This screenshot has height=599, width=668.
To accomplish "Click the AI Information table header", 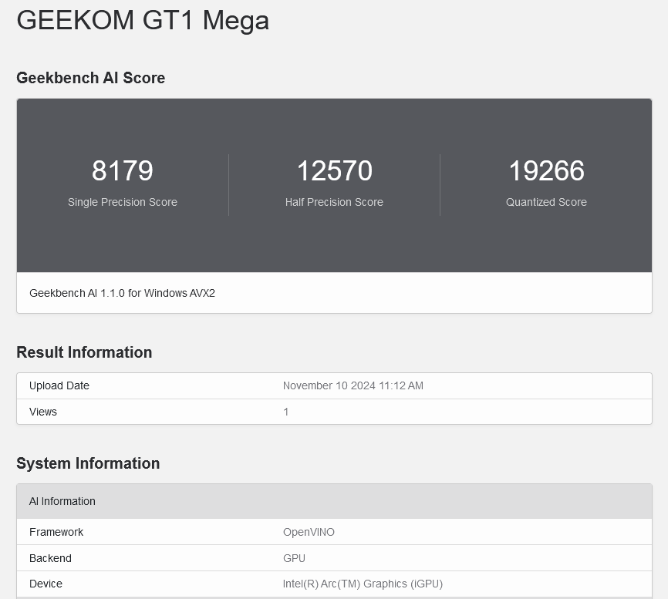I will click(335, 501).
